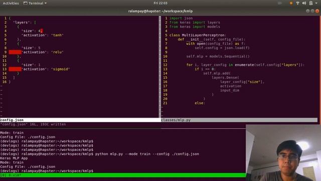The image size is (321, 181).
Task: Click from keras import models line
Action: [195, 27]
